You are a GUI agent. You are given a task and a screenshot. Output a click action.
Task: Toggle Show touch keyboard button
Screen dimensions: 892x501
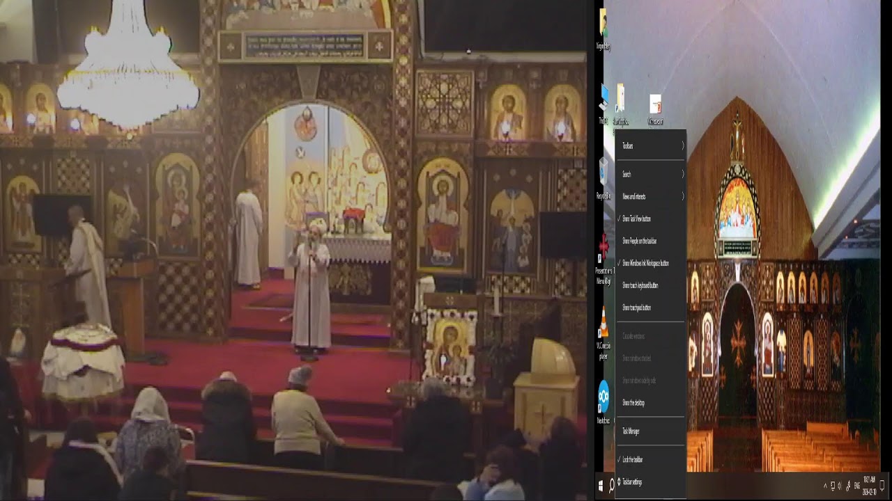point(651,285)
